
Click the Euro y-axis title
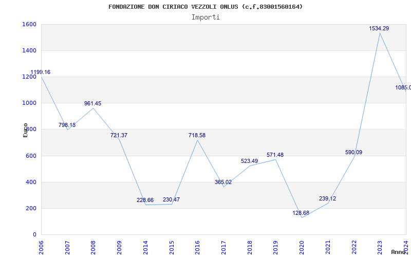click(x=25, y=130)
